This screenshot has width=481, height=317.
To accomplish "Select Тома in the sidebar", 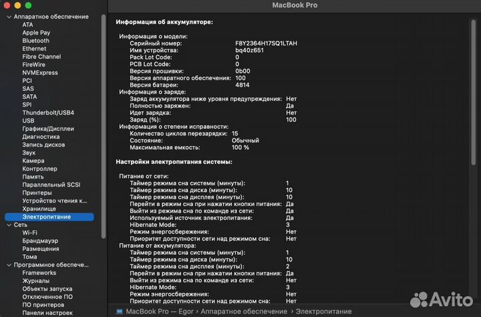I will pyautogui.click(x=29, y=257).
